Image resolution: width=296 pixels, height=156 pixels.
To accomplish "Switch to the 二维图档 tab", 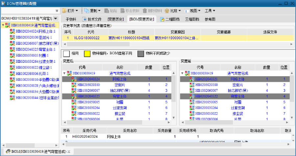I will point(170,19).
